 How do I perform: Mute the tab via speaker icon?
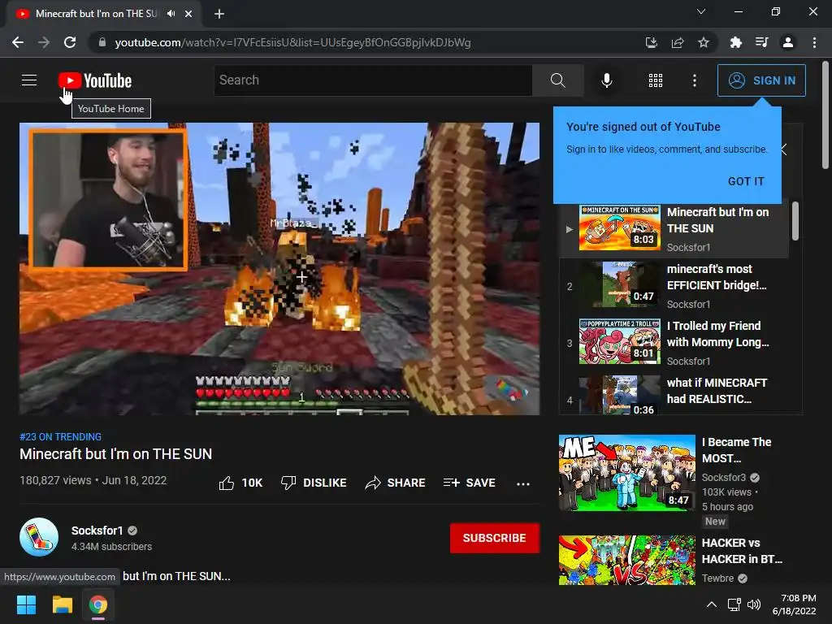click(x=171, y=14)
